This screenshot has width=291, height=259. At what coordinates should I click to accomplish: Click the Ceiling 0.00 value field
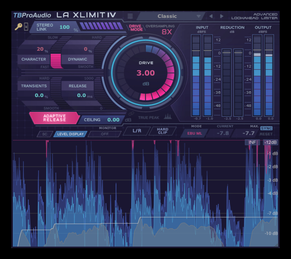(x=113, y=120)
